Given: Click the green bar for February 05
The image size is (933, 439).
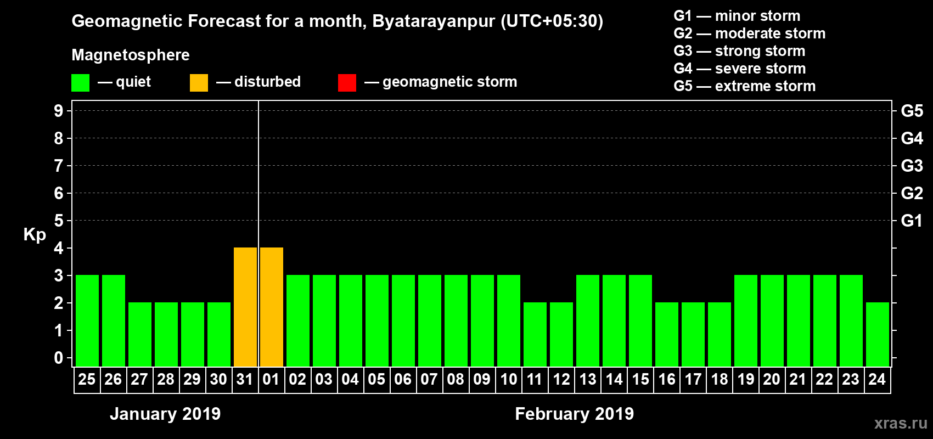Looking at the screenshot, I should point(377,320).
